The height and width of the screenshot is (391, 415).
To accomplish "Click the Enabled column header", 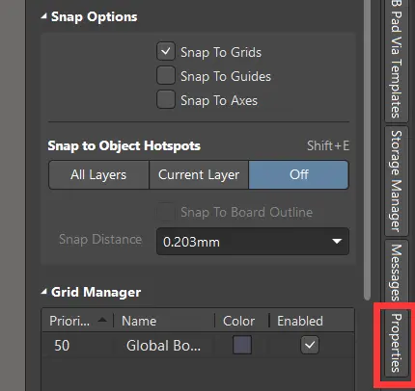I will [312, 321].
